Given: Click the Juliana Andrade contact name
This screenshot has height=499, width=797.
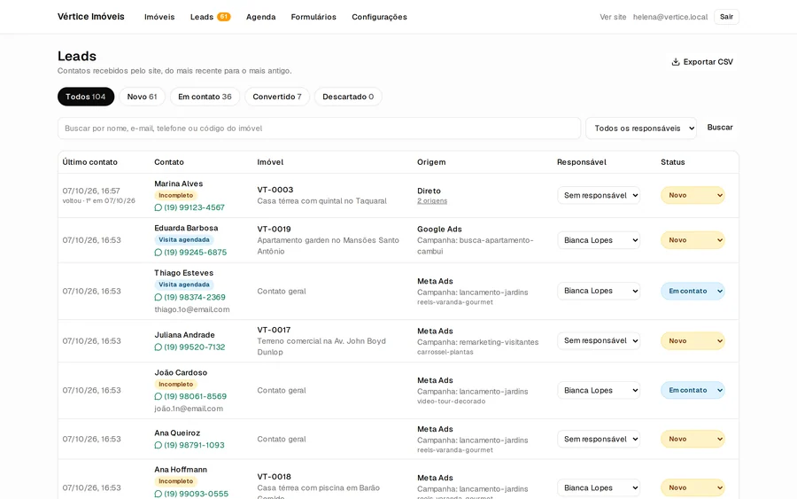Looking at the screenshot, I should (184, 335).
